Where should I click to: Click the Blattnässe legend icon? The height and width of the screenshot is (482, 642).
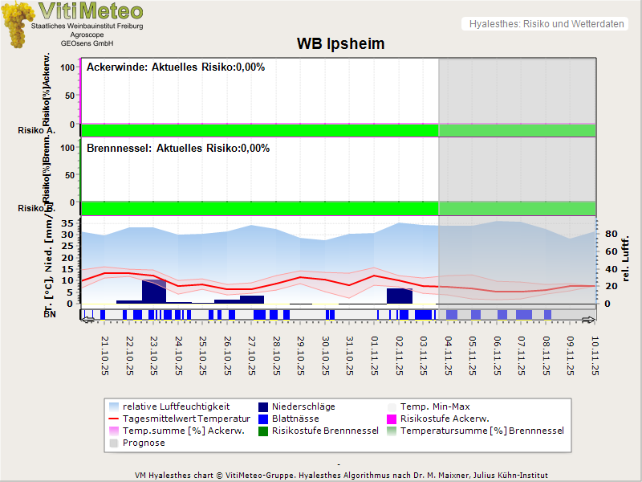pyautogui.click(x=264, y=419)
